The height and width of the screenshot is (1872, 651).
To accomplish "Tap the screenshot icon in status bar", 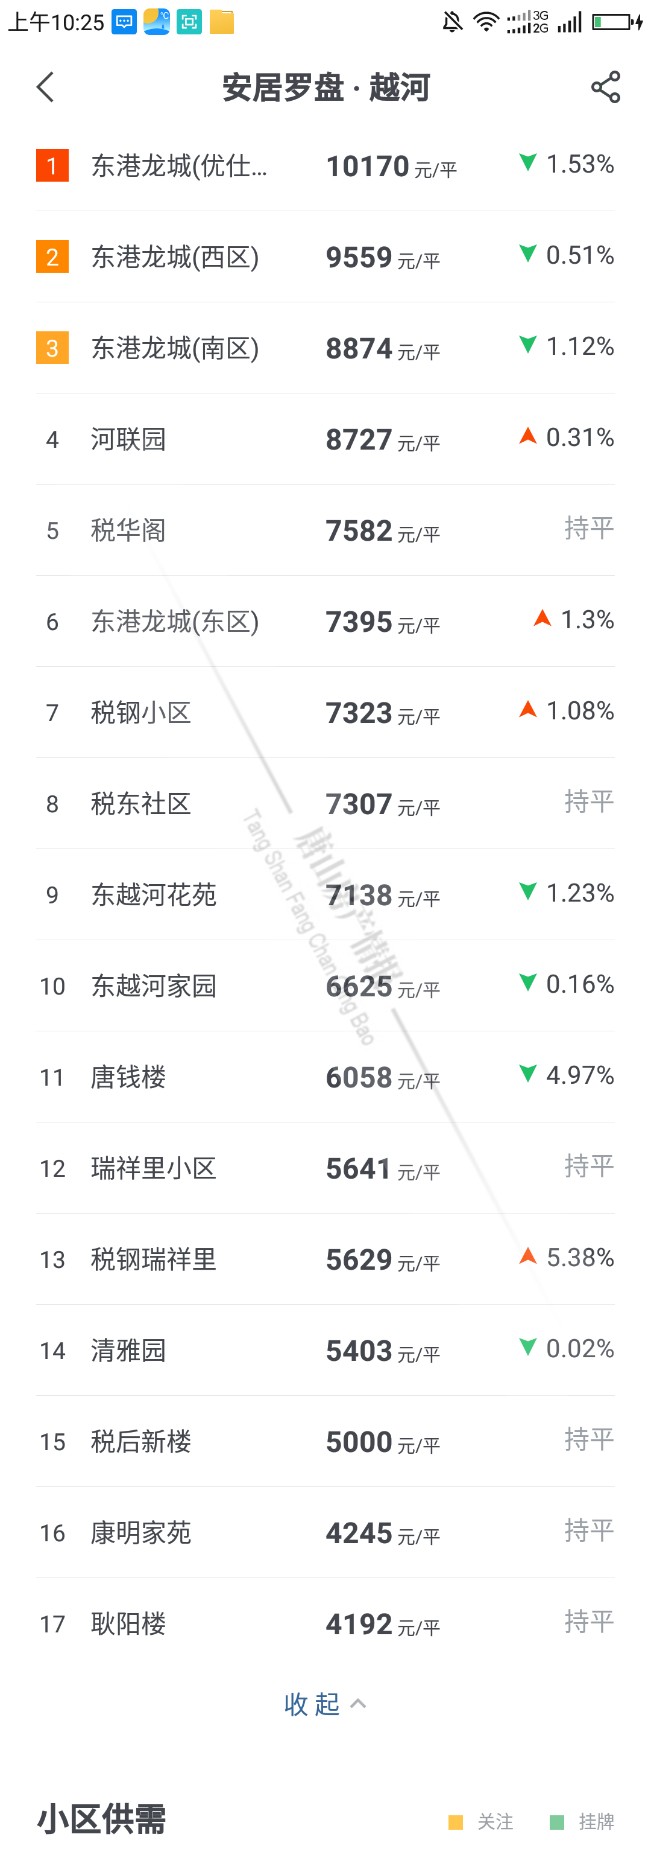I will (x=189, y=22).
